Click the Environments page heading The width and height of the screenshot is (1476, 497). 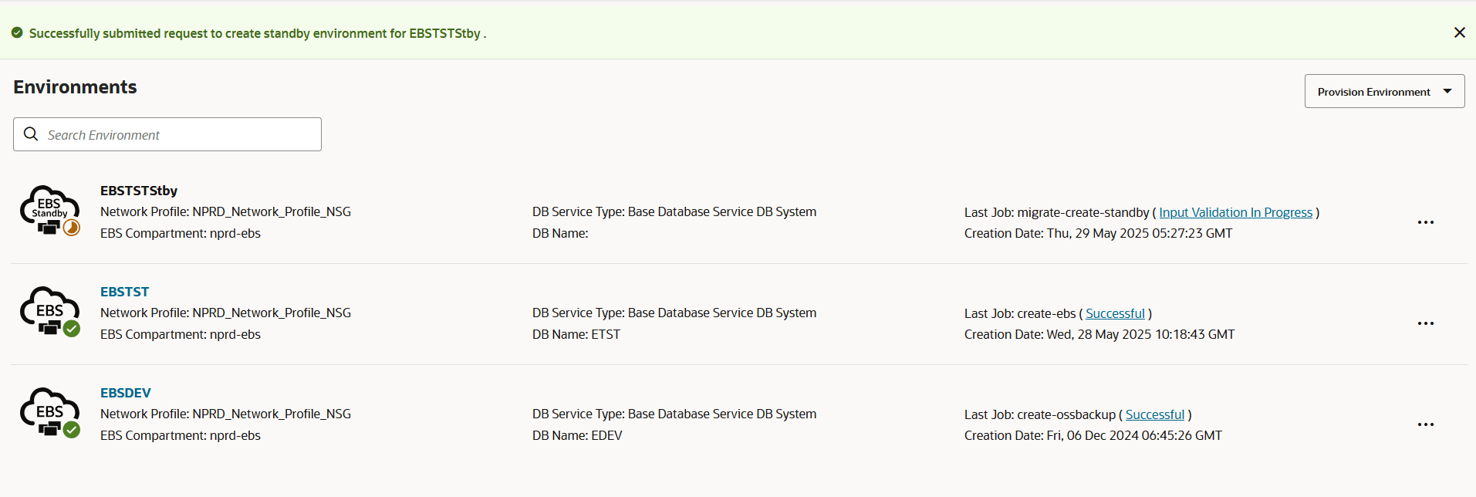click(75, 87)
